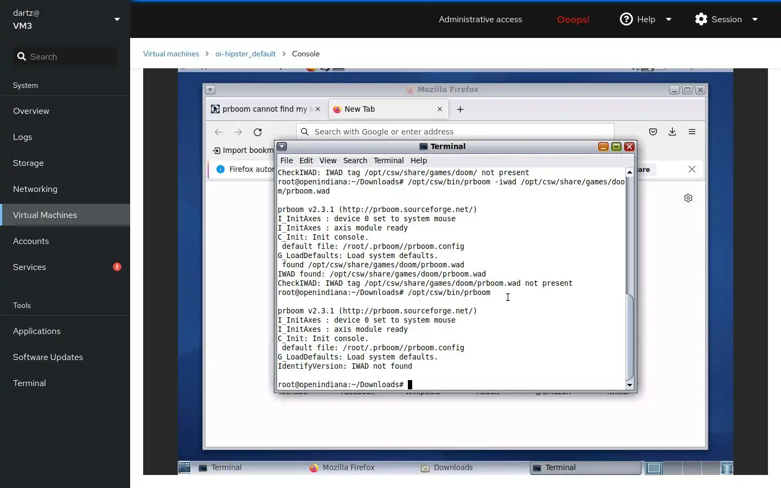The image size is (781, 488).
Task: Open Accounts in Cockpit sidebar
Action: [65, 241]
